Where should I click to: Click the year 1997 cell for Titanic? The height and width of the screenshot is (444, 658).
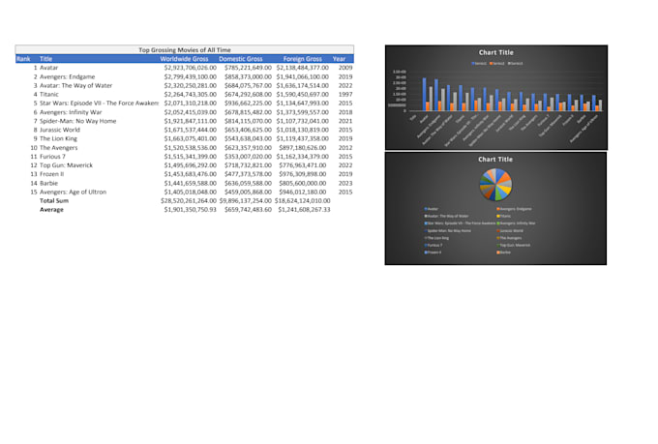pyautogui.click(x=345, y=95)
